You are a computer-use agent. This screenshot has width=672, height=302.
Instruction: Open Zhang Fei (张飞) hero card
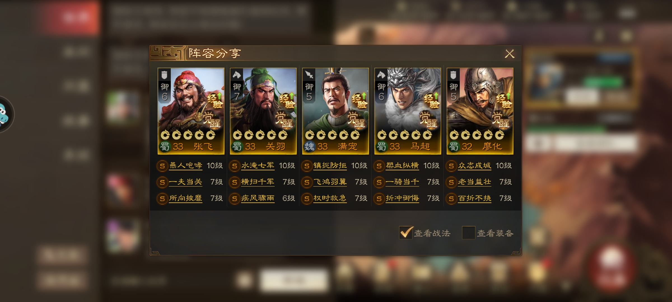(191, 111)
